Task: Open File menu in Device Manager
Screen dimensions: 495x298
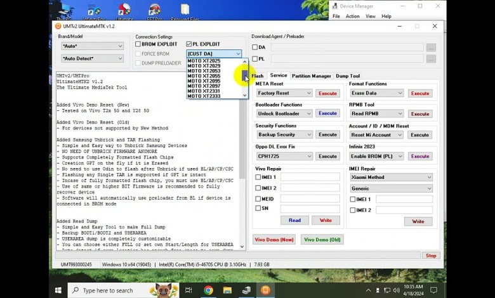Action: click(336, 16)
